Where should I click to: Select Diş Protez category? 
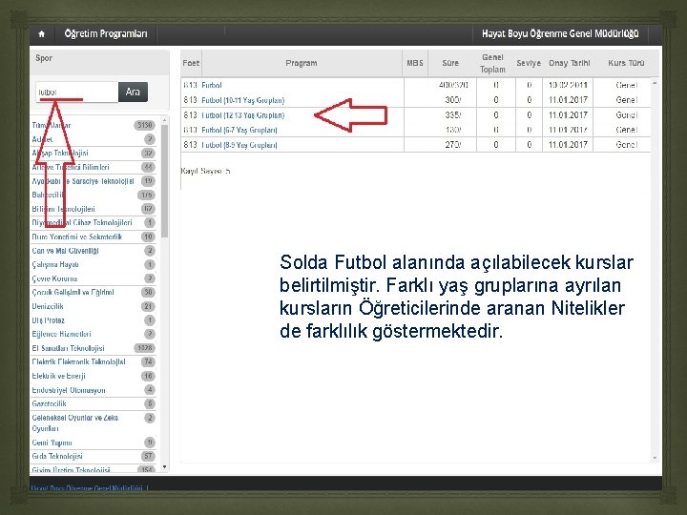[49, 320]
